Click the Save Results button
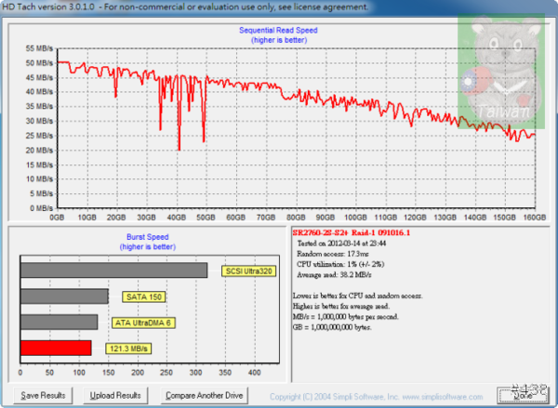Screen dimensions: 558x408 [x=44, y=395]
